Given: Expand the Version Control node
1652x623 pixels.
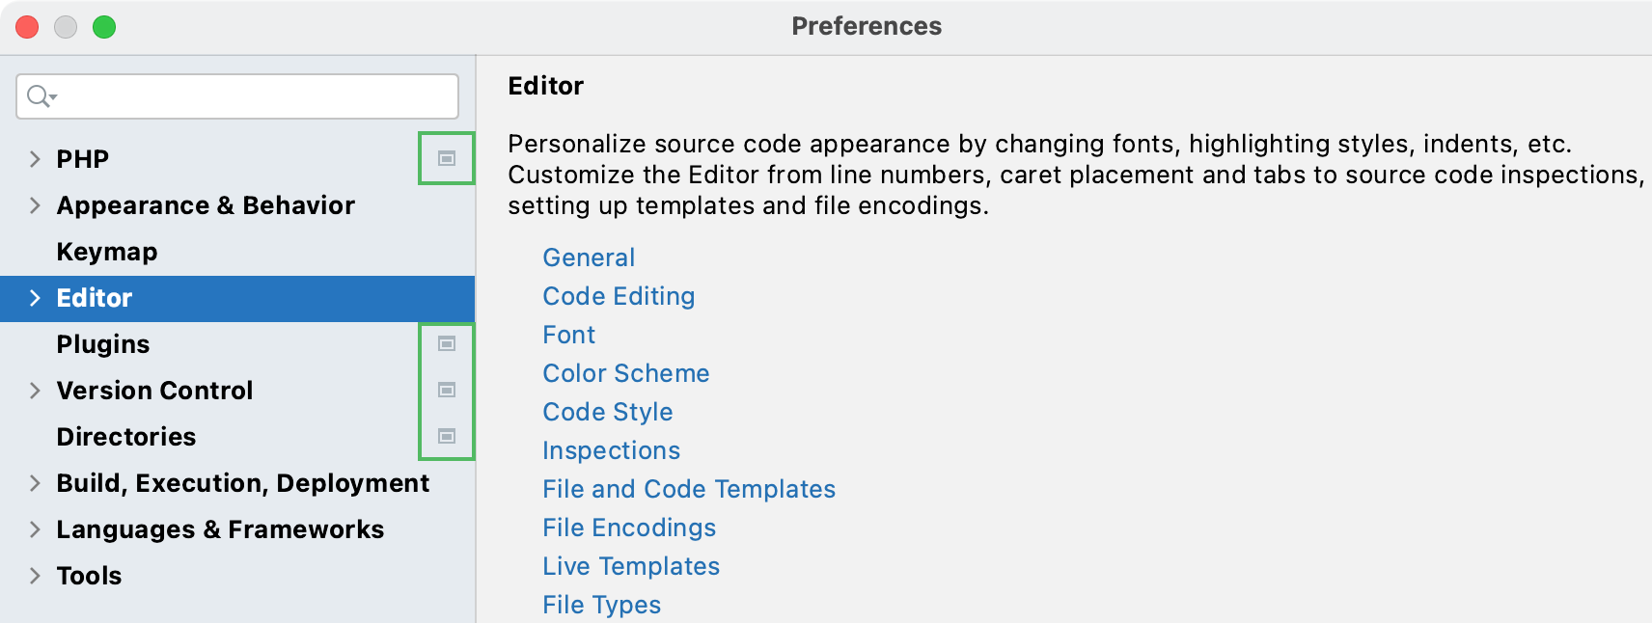Looking at the screenshot, I should click(35, 391).
